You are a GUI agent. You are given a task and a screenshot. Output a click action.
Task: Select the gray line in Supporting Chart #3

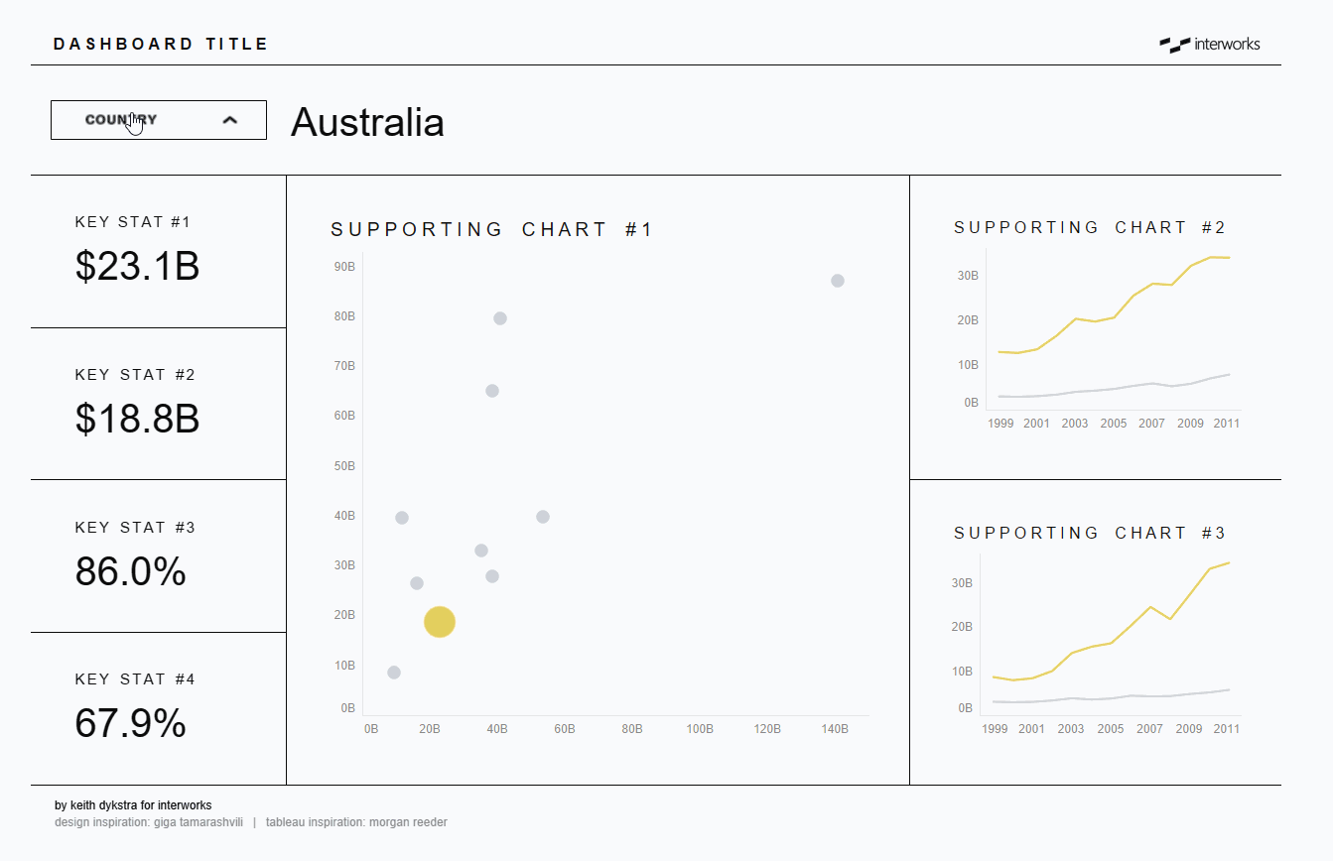[1111, 697]
